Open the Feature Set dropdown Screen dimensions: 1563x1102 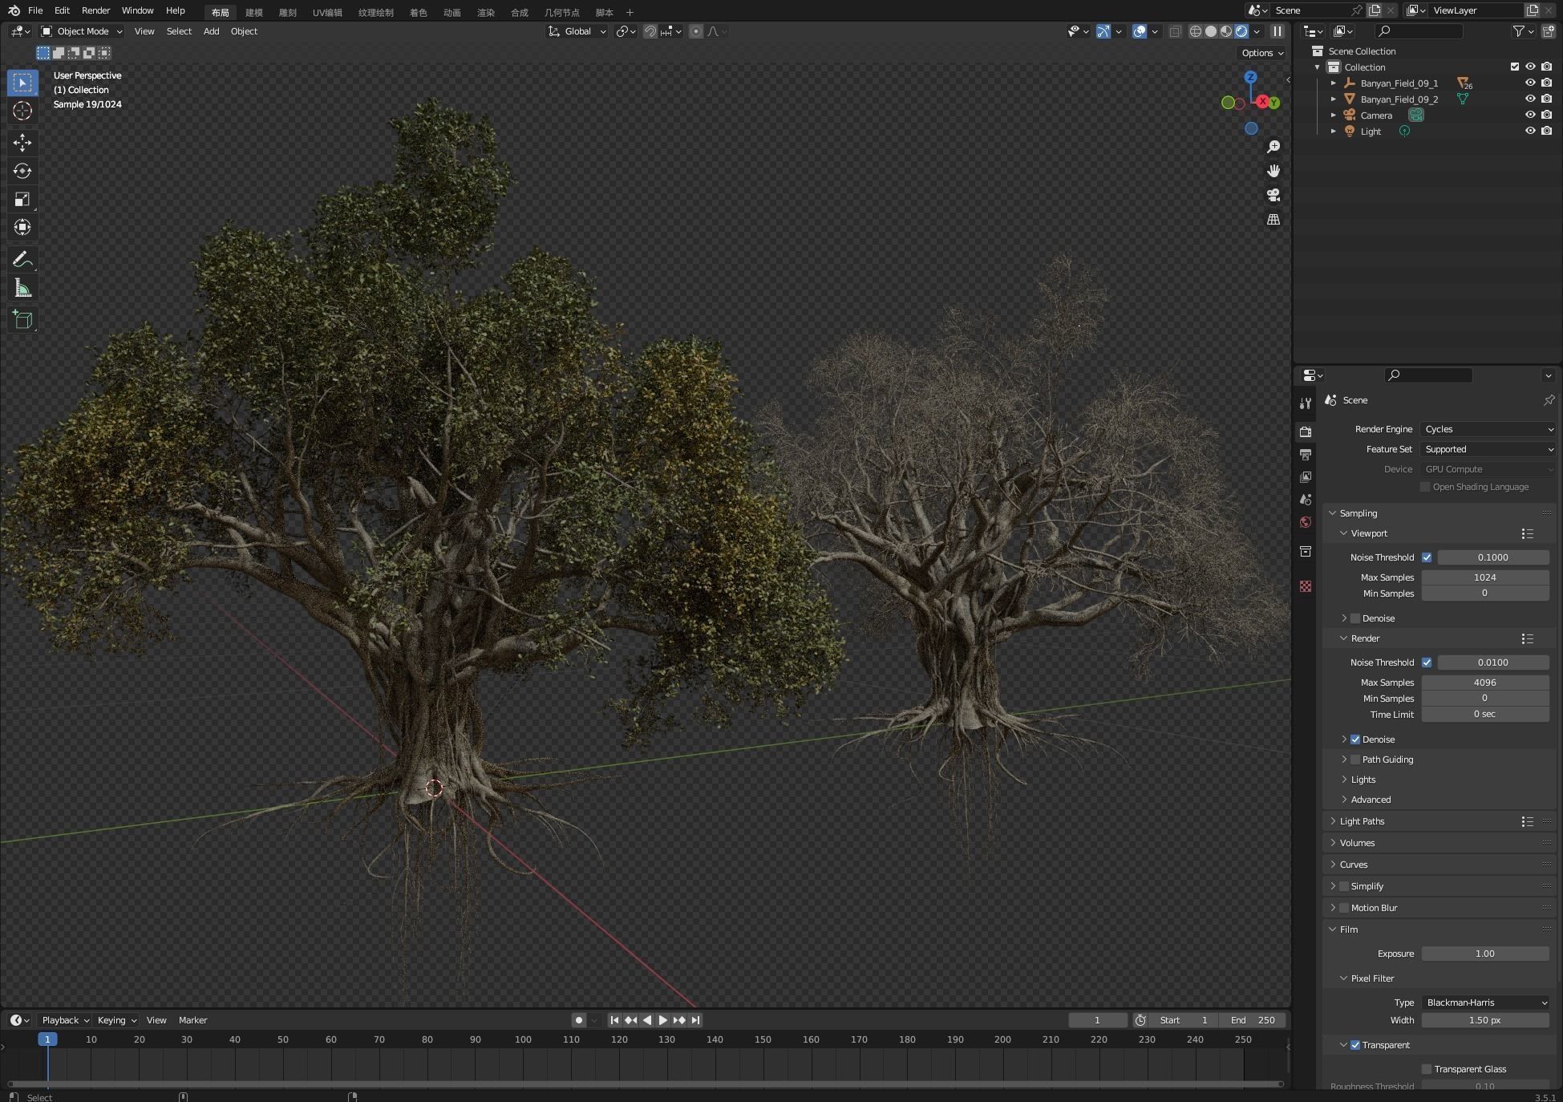click(1488, 449)
